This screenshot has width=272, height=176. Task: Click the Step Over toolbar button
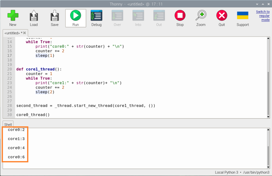pyautogui.click(x=117, y=18)
